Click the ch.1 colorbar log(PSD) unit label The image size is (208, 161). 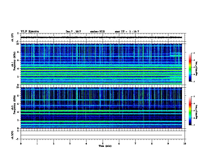(197, 68)
